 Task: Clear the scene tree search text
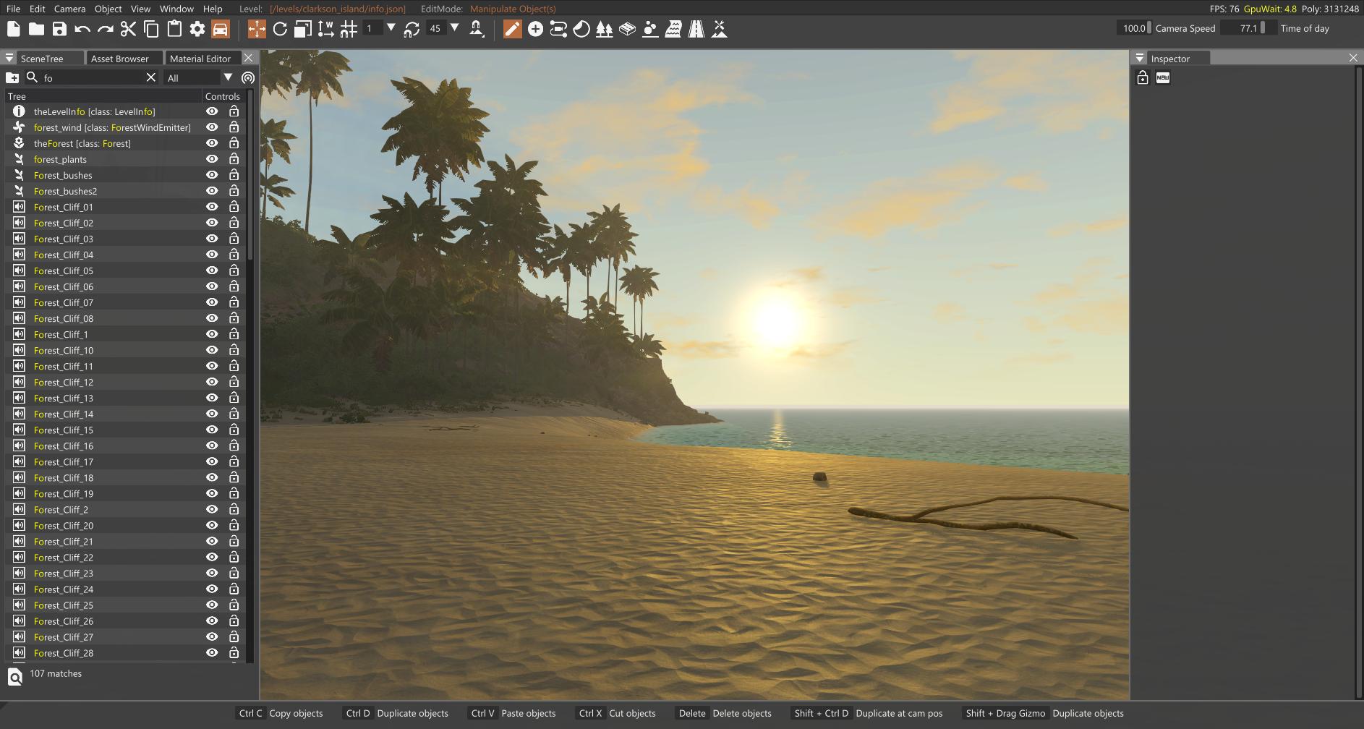pos(151,77)
